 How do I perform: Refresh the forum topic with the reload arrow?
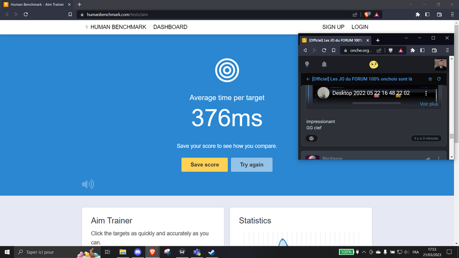click(x=439, y=79)
